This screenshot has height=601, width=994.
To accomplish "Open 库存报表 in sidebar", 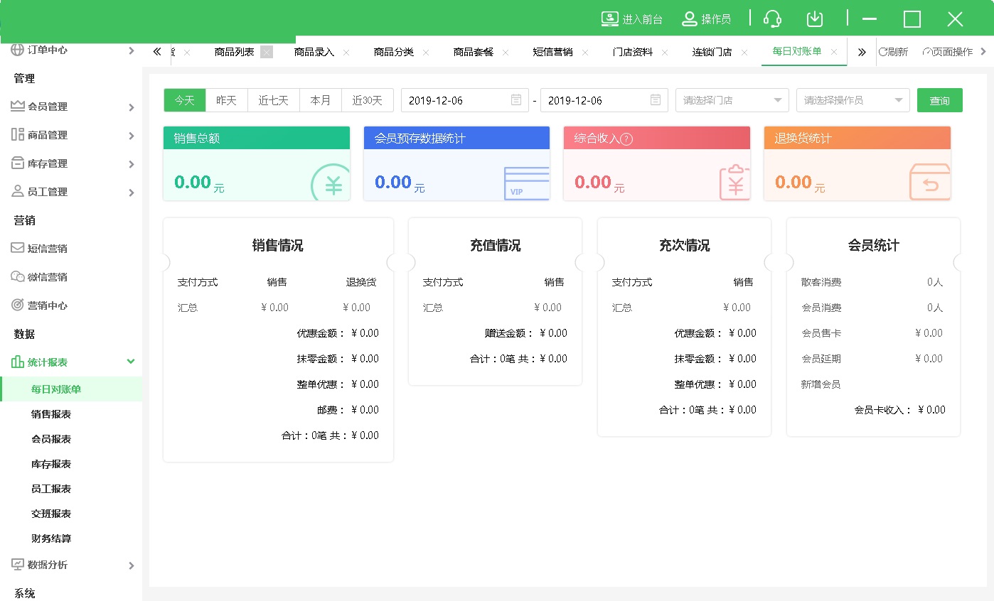I will click(x=51, y=464).
